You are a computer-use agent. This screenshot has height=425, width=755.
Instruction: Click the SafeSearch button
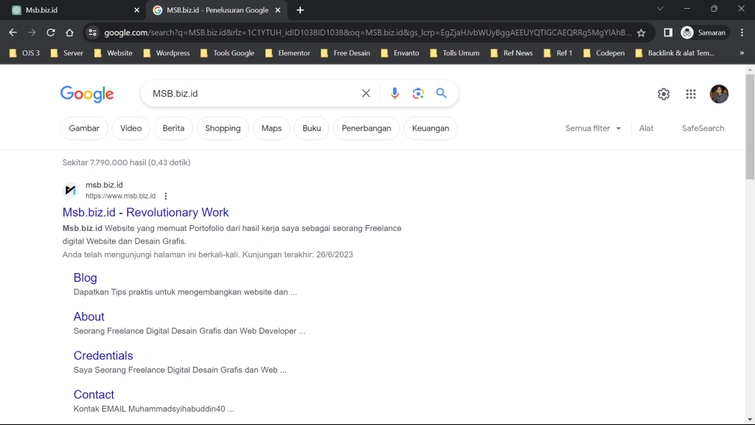[703, 128]
